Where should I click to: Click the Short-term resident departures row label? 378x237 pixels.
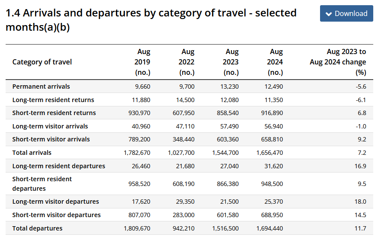click(42, 184)
